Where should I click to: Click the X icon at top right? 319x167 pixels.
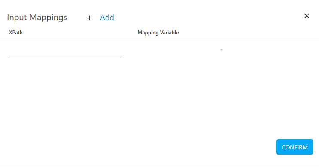point(307,16)
